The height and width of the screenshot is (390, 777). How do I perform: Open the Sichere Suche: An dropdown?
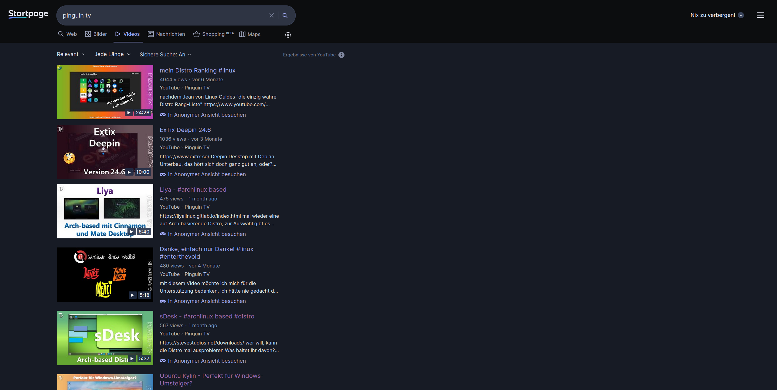click(x=165, y=55)
